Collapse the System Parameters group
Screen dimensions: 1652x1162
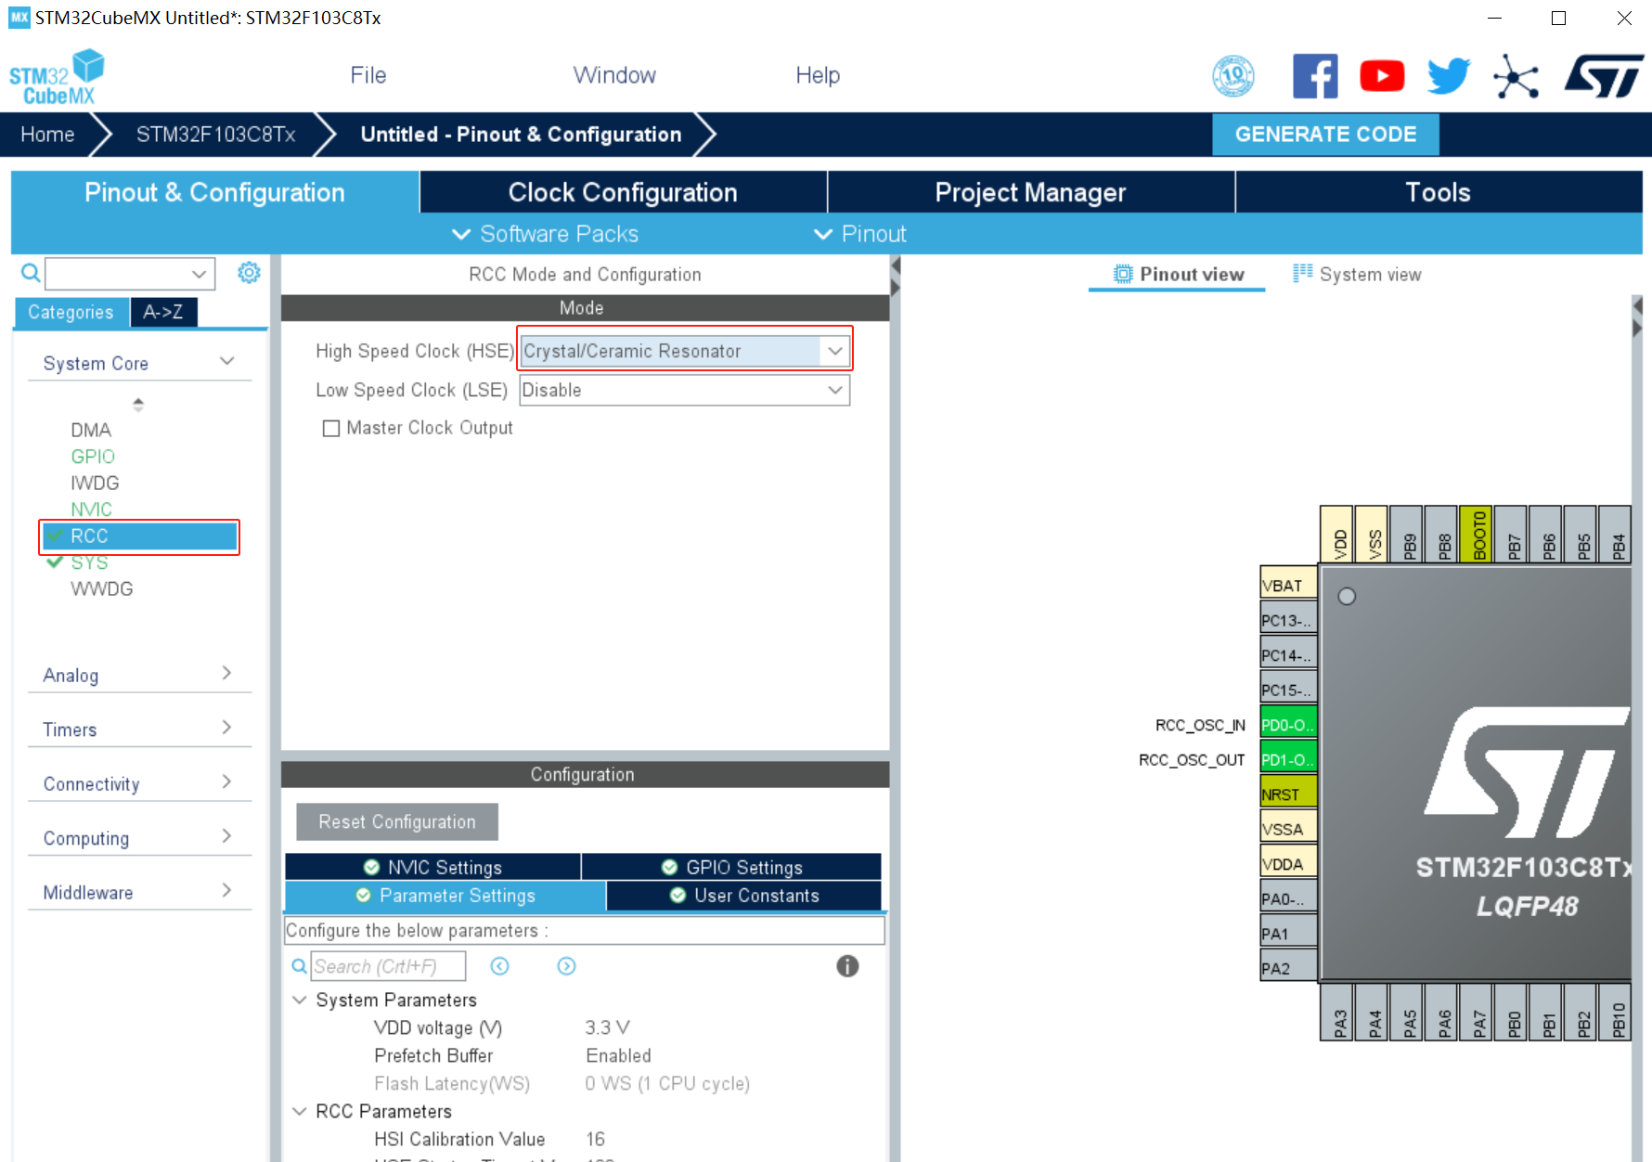click(300, 1000)
